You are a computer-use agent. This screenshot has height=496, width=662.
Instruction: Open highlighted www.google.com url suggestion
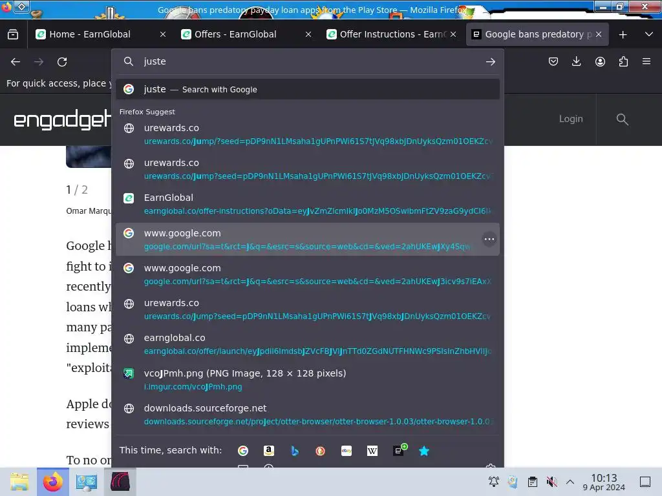pos(308,239)
